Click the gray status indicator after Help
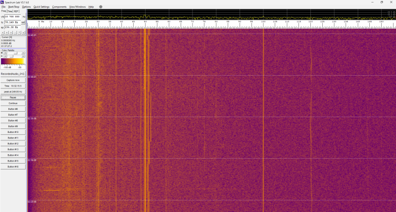 pyautogui.click(x=101, y=7)
